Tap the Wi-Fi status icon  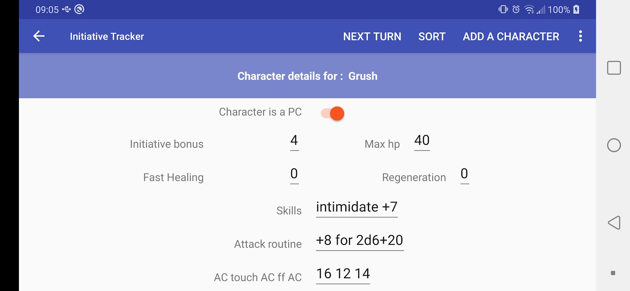pyautogui.click(x=530, y=9)
